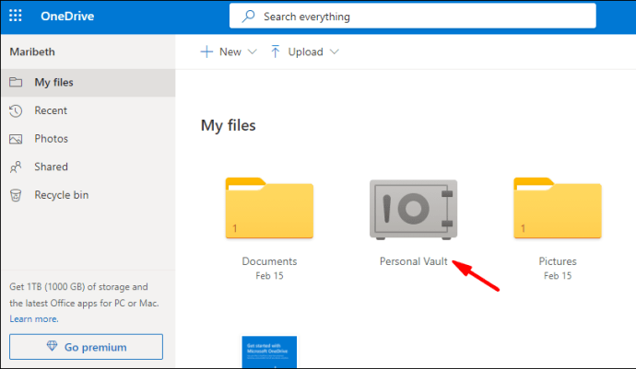Follow the Learn more link
This screenshot has height=369, width=636.
[x=32, y=318]
